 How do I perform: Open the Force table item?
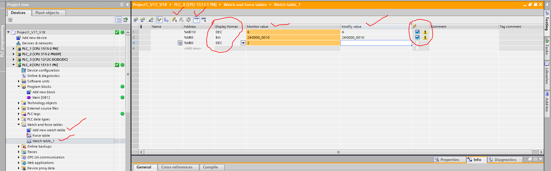tap(41, 136)
